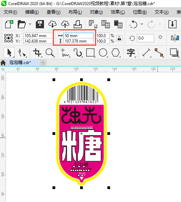Click the New document icon

(x=9, y=24)
